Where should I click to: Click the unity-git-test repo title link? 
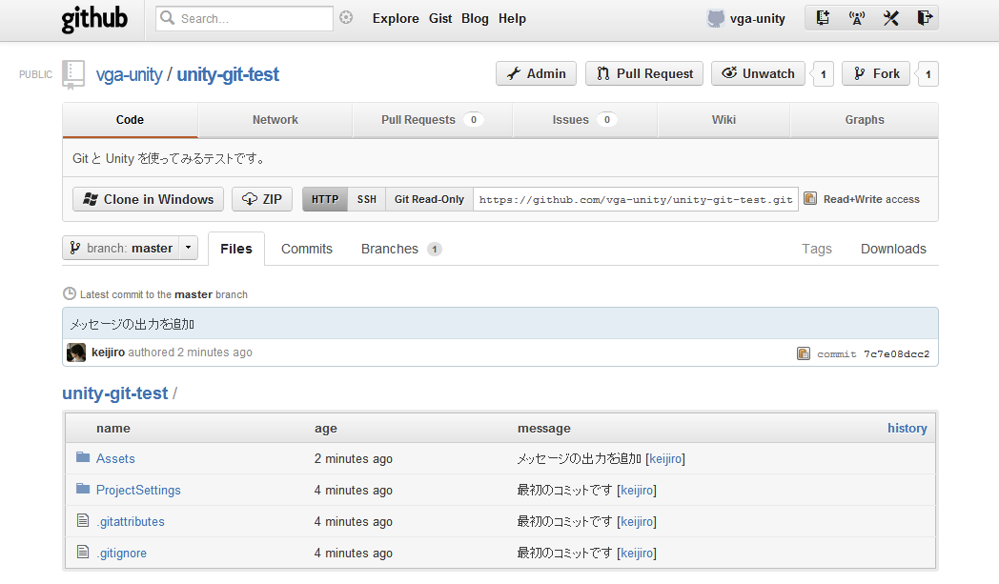pyautogui.click(x=228, y=74)
